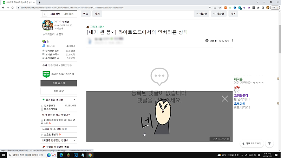Open 베스트게시글 board
Screen dimensions: 281x158
click(x=51, y=109)
